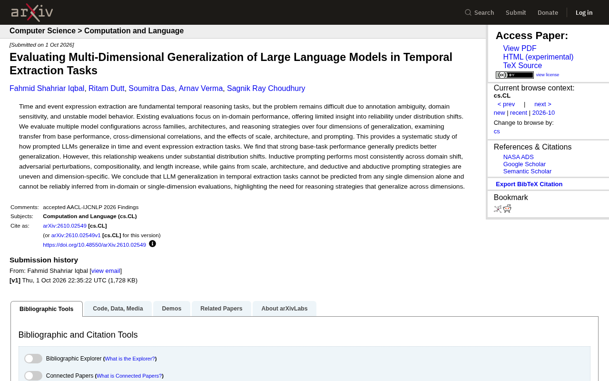The image size is (609, 381).
Task: Click the DOI info icon
Action: tap(152, 244)
